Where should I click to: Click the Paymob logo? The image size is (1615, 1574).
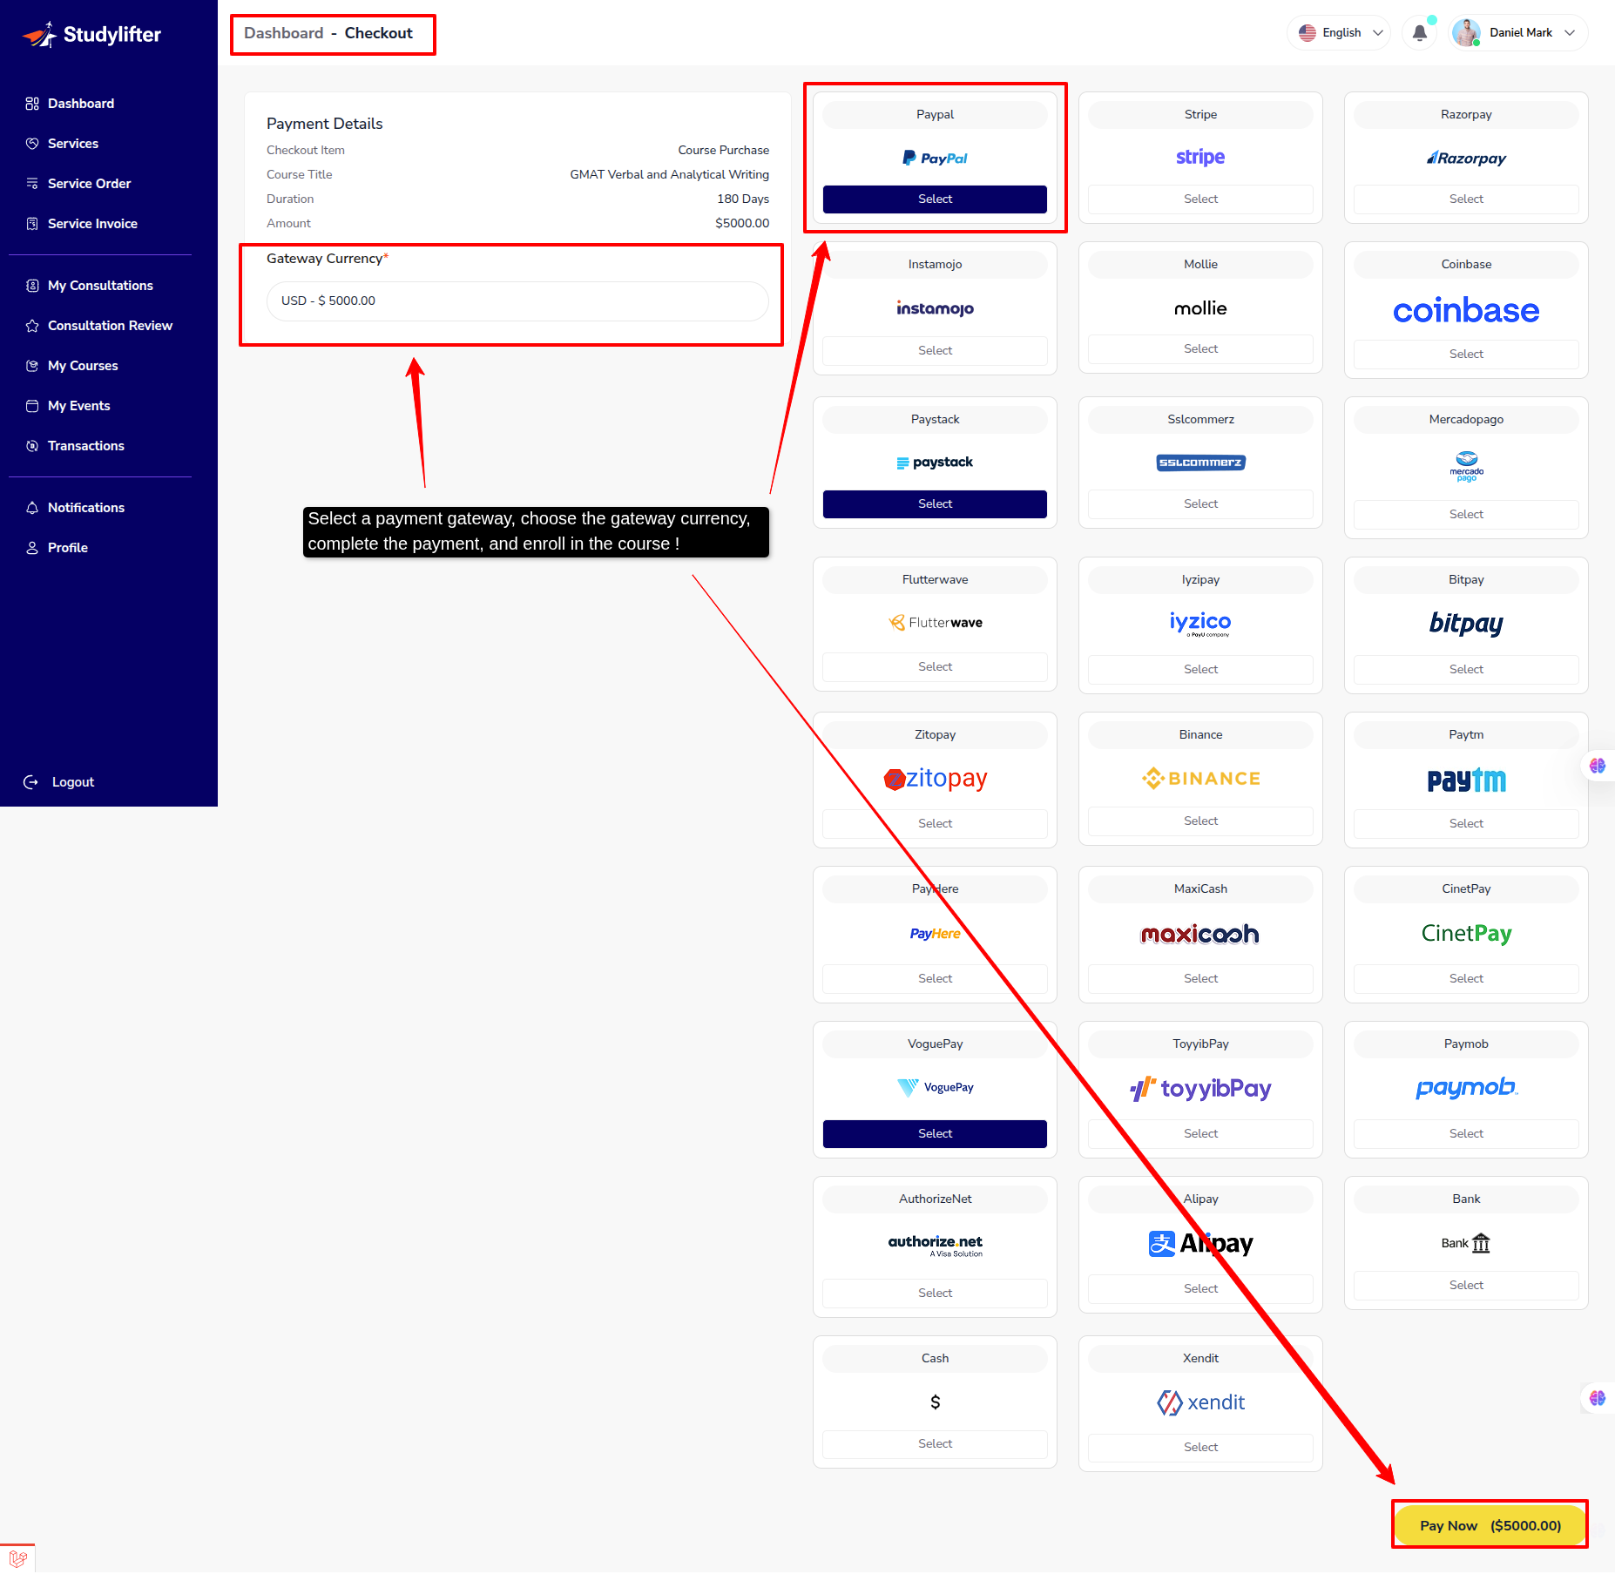click(1466, 1088)
